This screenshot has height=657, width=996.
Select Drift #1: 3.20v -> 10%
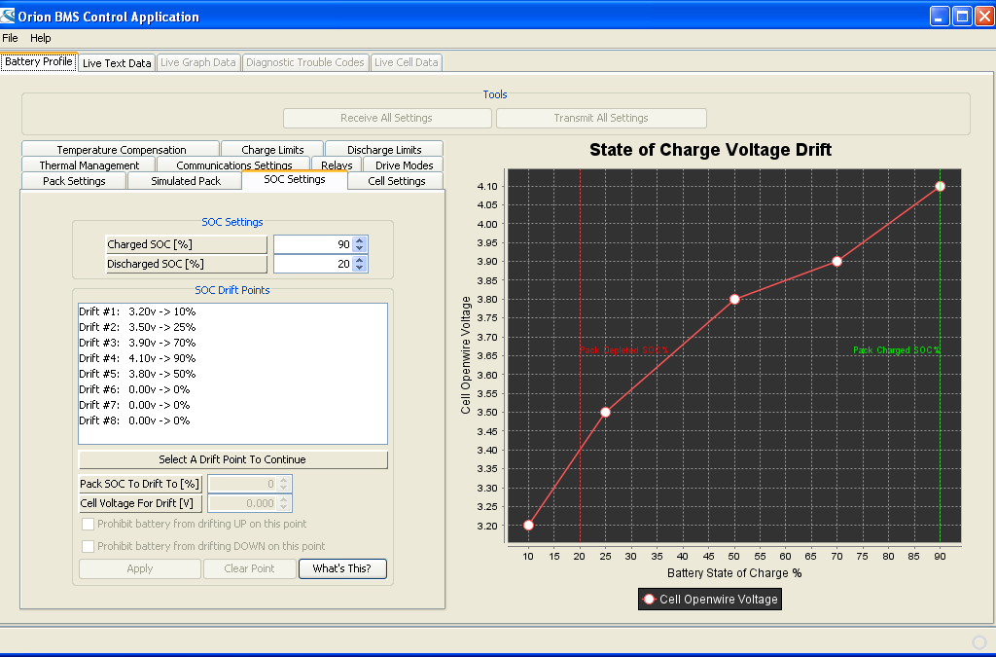point(232,311)
